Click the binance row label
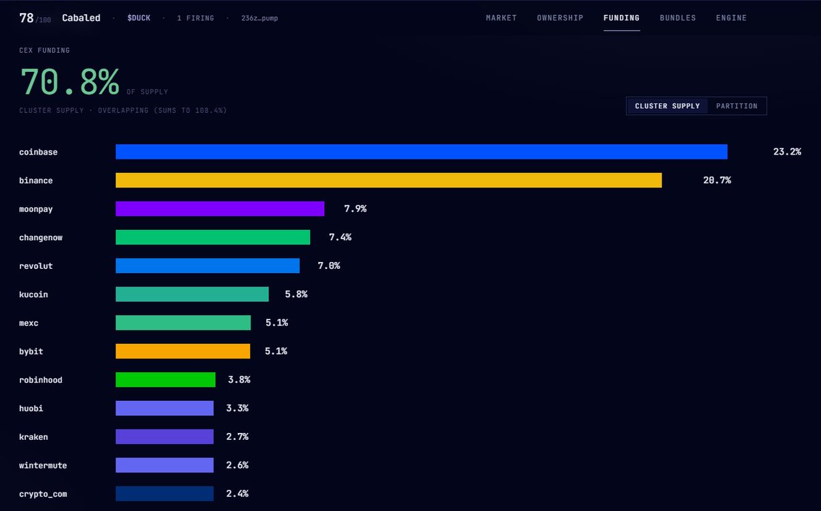 36,181
